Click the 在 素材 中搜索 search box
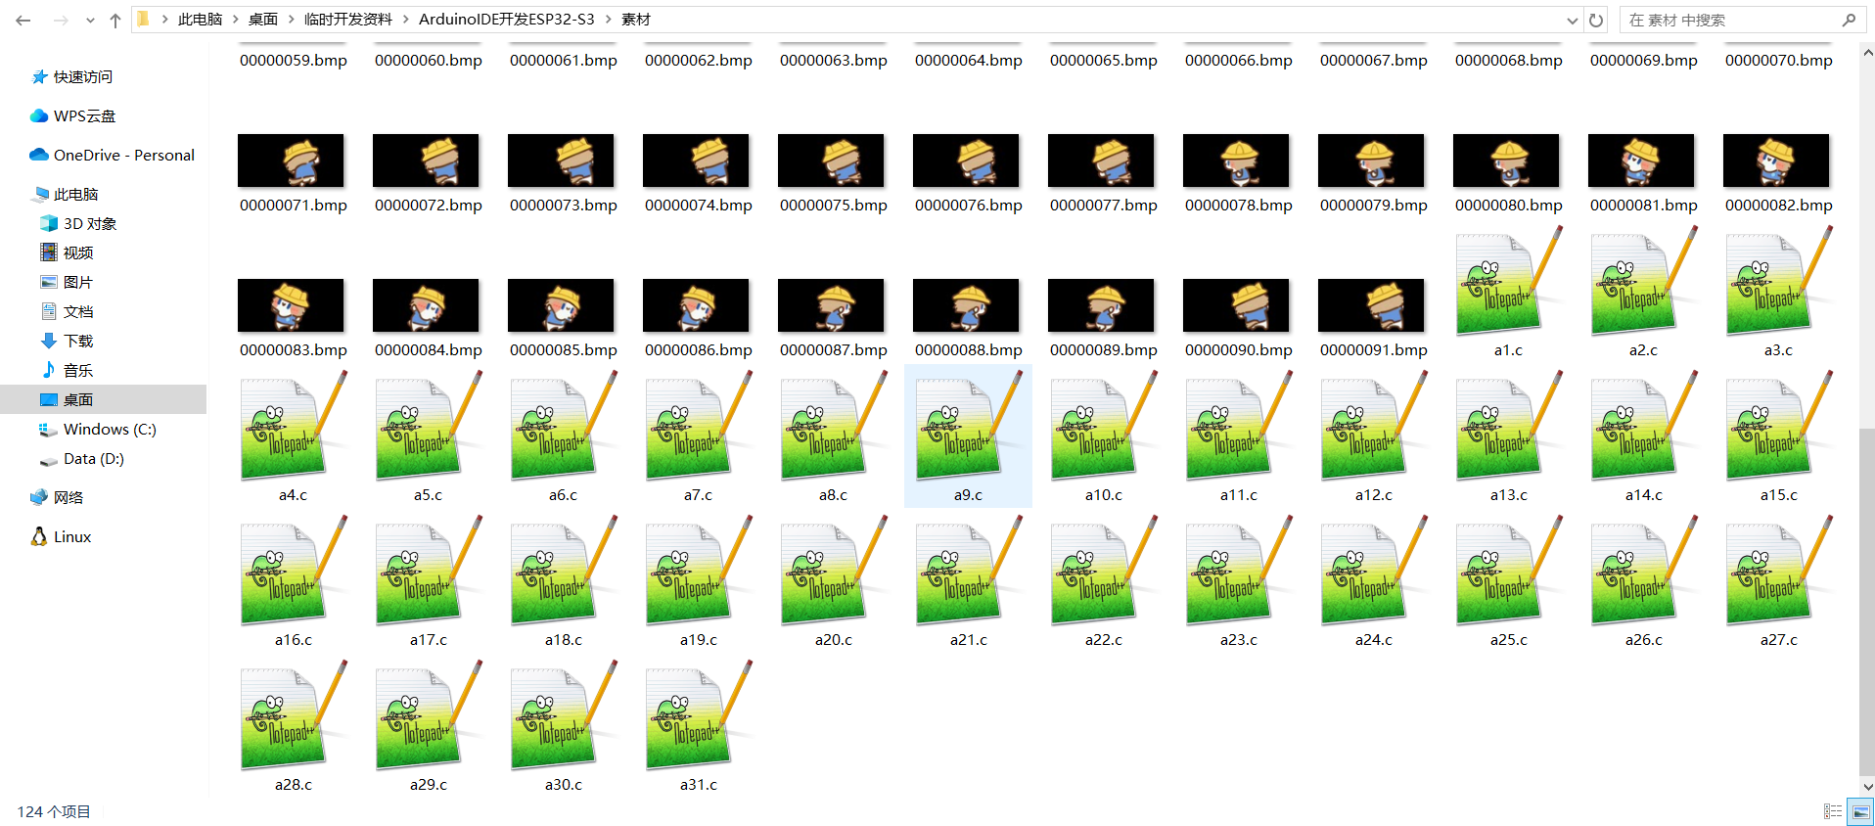Screen dimensions: 1875x826 [x=1742, y=20]
